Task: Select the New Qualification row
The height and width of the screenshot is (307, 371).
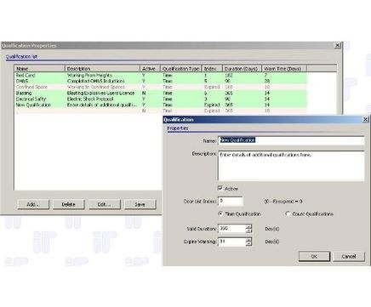Action: pos(161,105)
